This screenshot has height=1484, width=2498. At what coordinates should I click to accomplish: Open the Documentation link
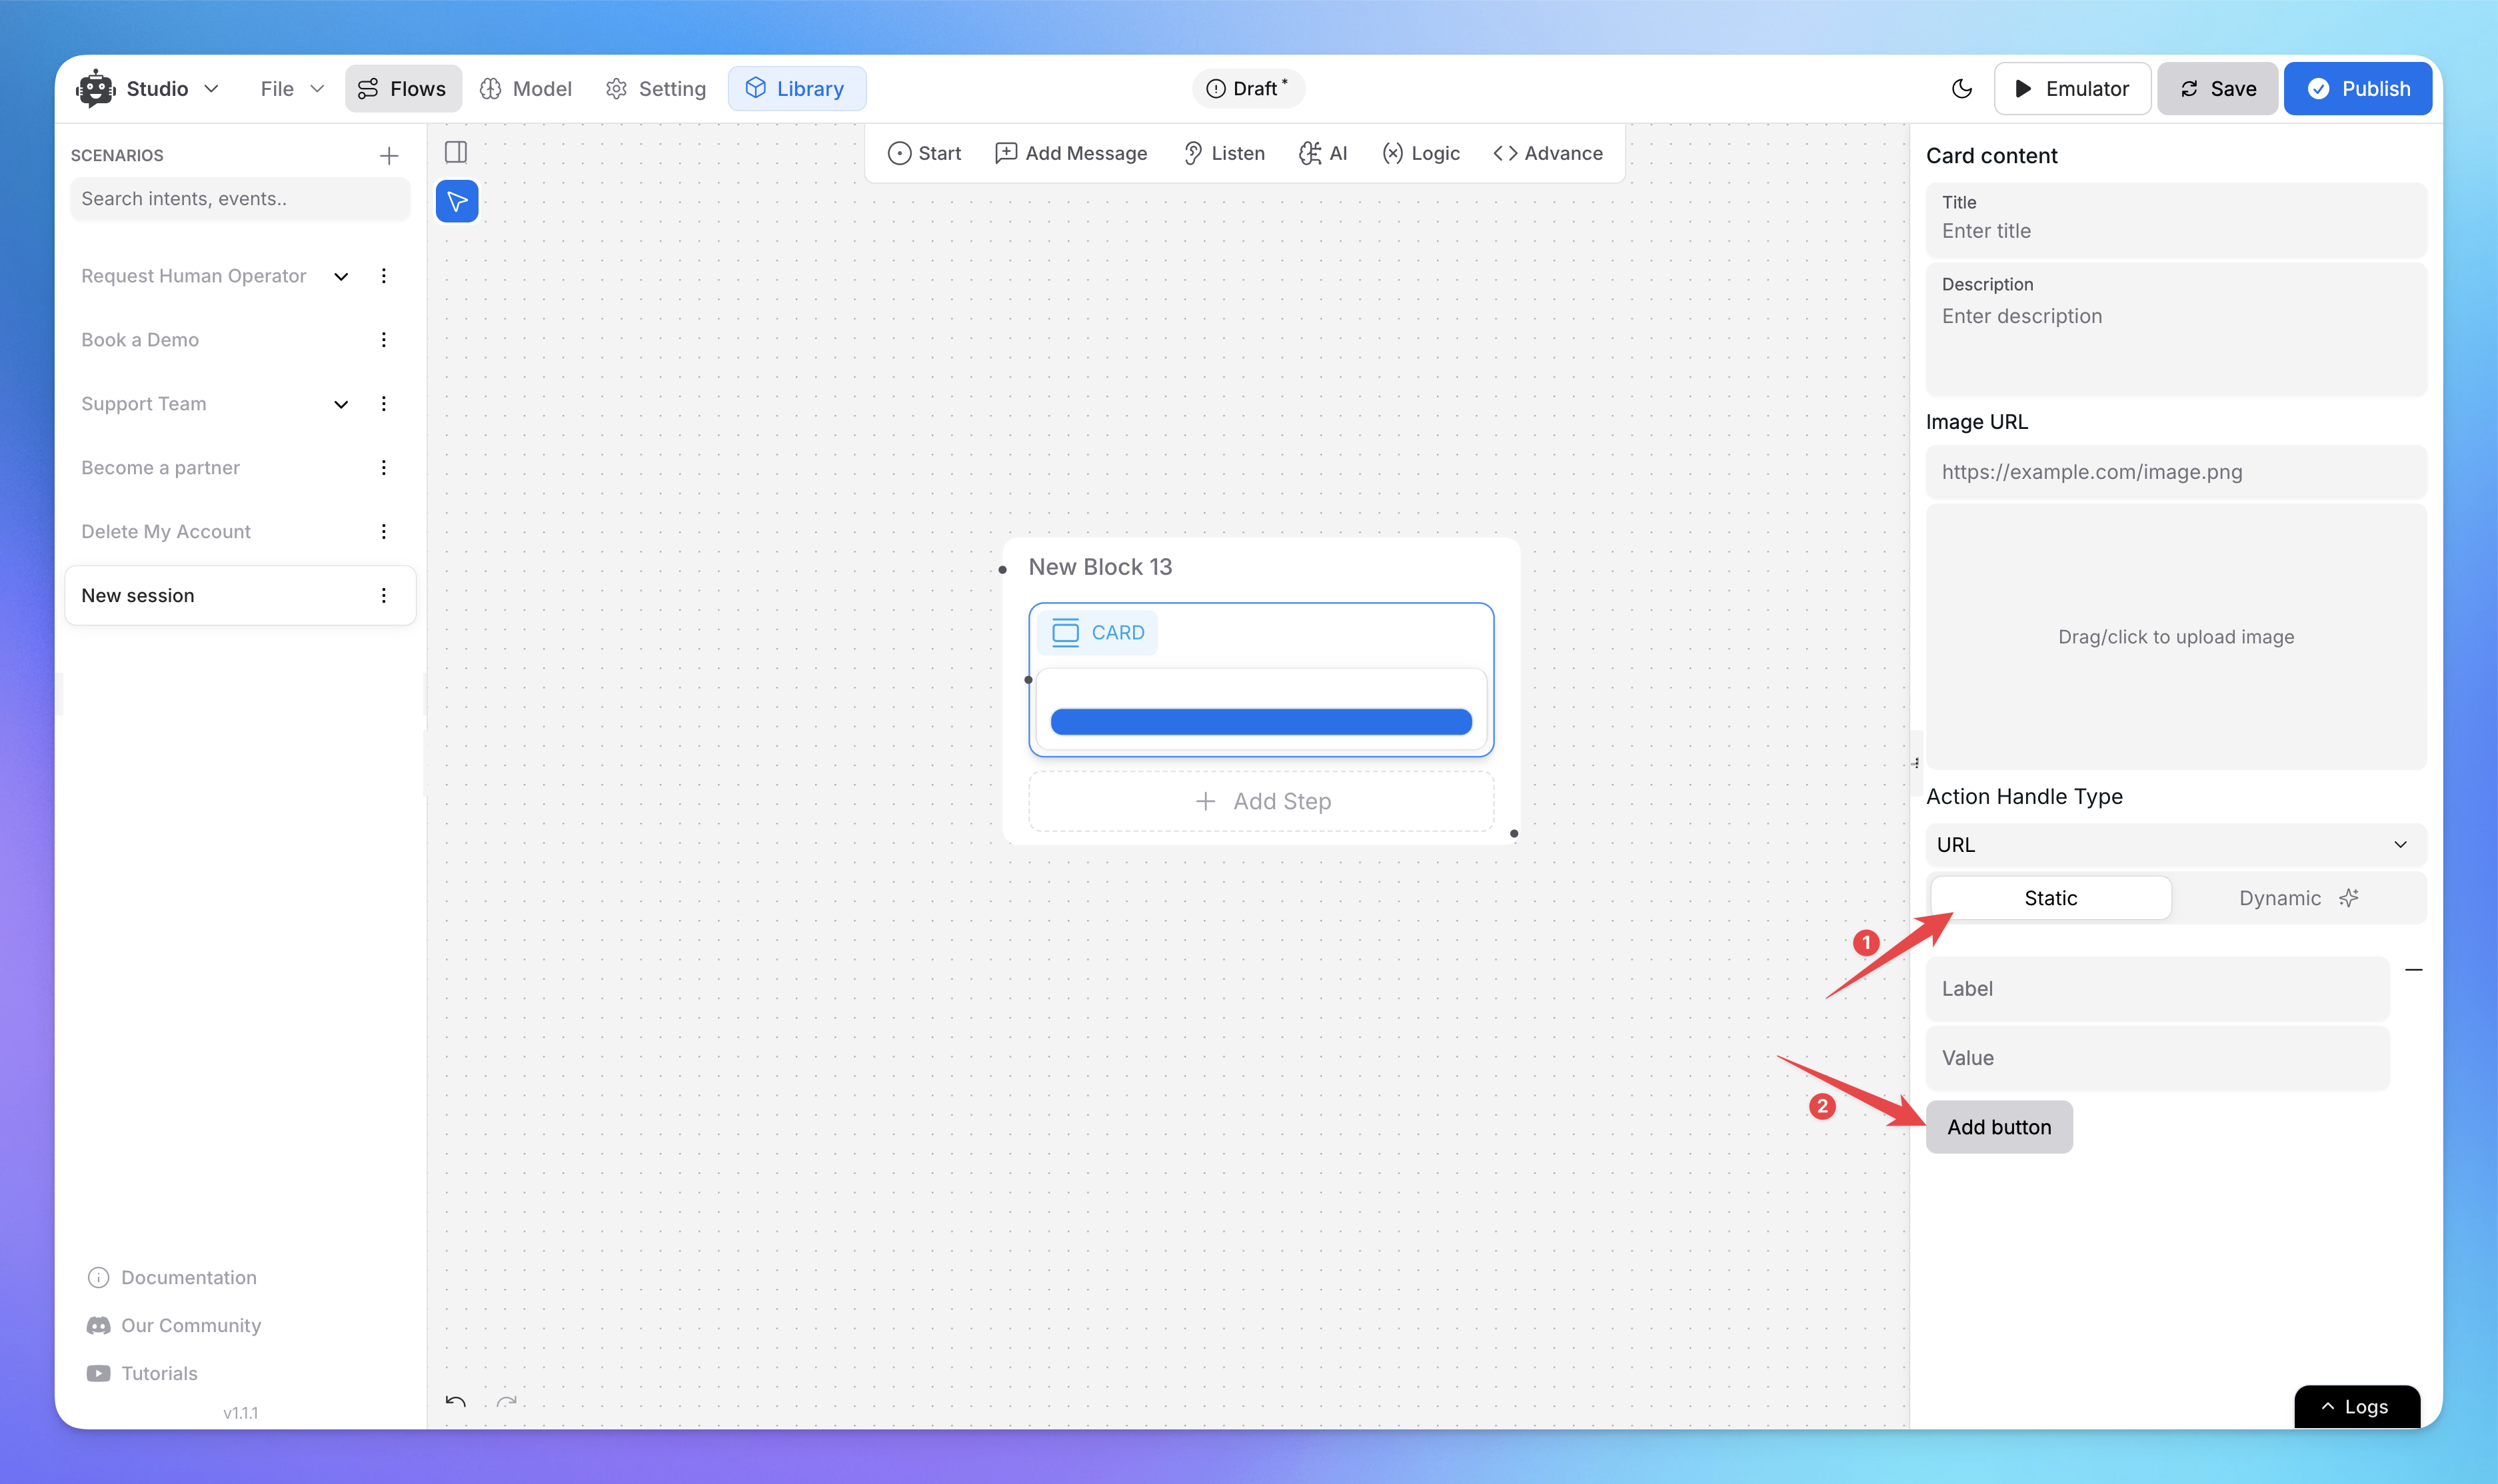pos(172,1278)
